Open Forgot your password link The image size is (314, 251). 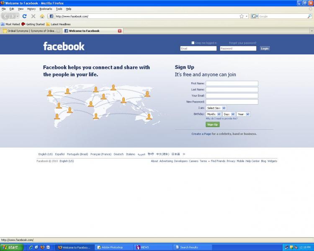(242, 43)
